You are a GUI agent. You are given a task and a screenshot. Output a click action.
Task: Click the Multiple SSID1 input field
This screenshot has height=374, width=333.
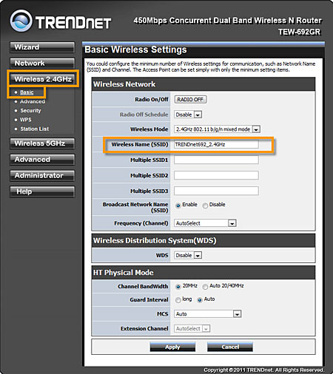click(216, 160)
